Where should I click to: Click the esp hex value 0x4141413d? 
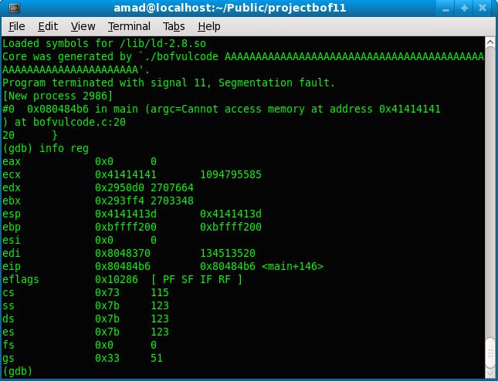126,214
